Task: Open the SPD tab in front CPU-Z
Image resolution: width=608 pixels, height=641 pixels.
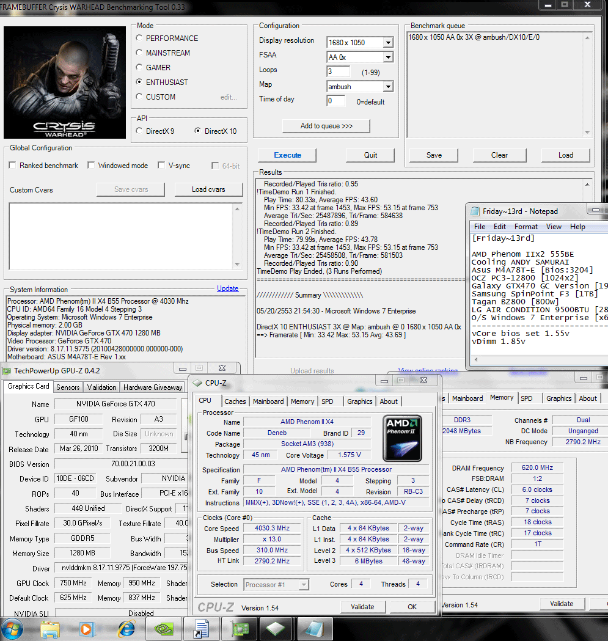Action: 328,401
